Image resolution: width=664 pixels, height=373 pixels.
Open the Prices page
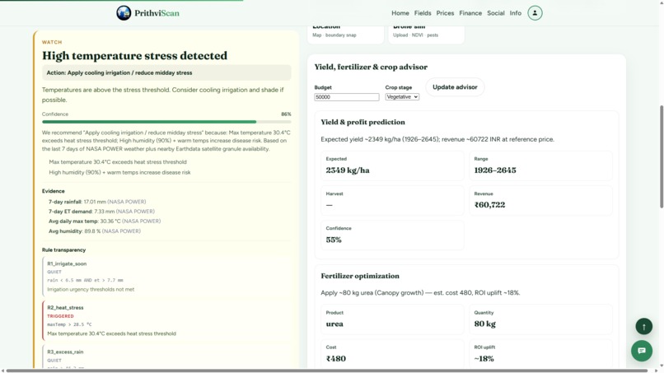click(445, 13)
